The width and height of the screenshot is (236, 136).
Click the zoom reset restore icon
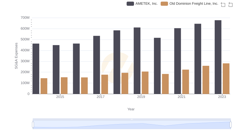click(x=230, y=4)
